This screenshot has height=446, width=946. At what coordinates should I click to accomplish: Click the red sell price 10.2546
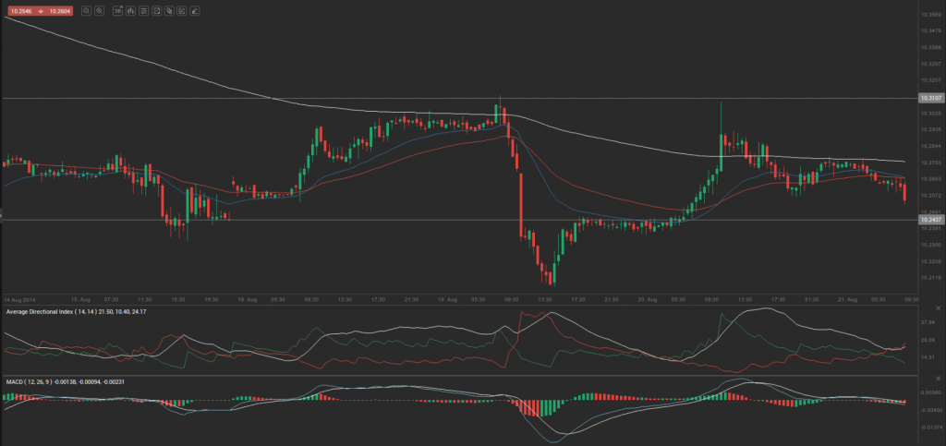pyautogui.click(x=18, y=11)
